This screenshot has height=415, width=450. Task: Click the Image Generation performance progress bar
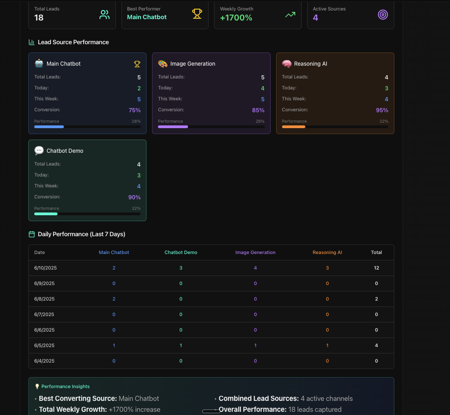pyautogui.click(x=211, y=127)
